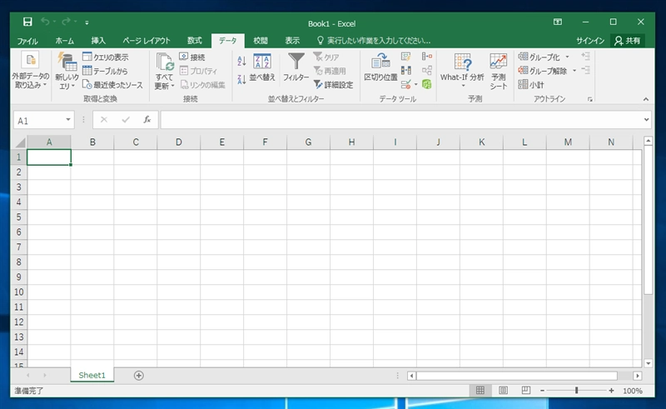Open the Customize Quick Access Toolbar menu

(87, 22)
